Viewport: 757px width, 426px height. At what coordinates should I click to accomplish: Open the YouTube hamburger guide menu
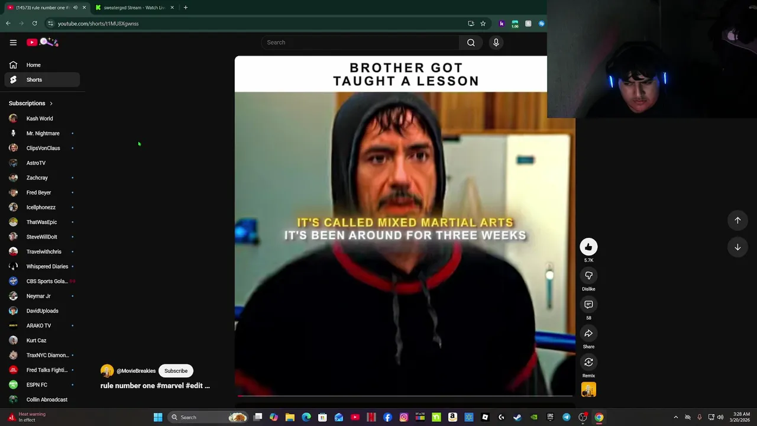[13, 43]
